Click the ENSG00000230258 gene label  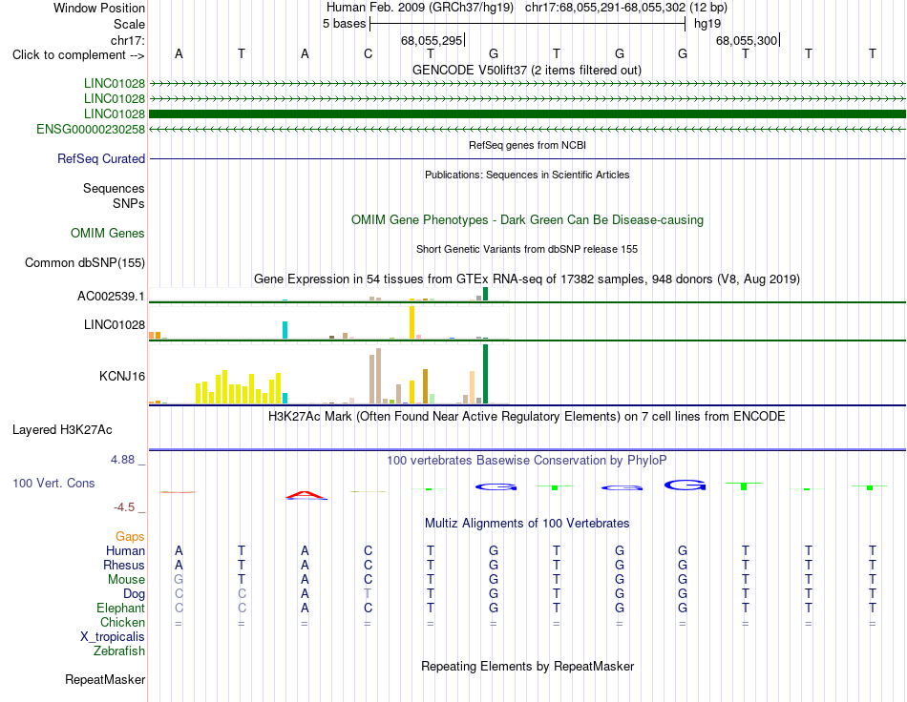pyautogui.click(x=91, y=130)
